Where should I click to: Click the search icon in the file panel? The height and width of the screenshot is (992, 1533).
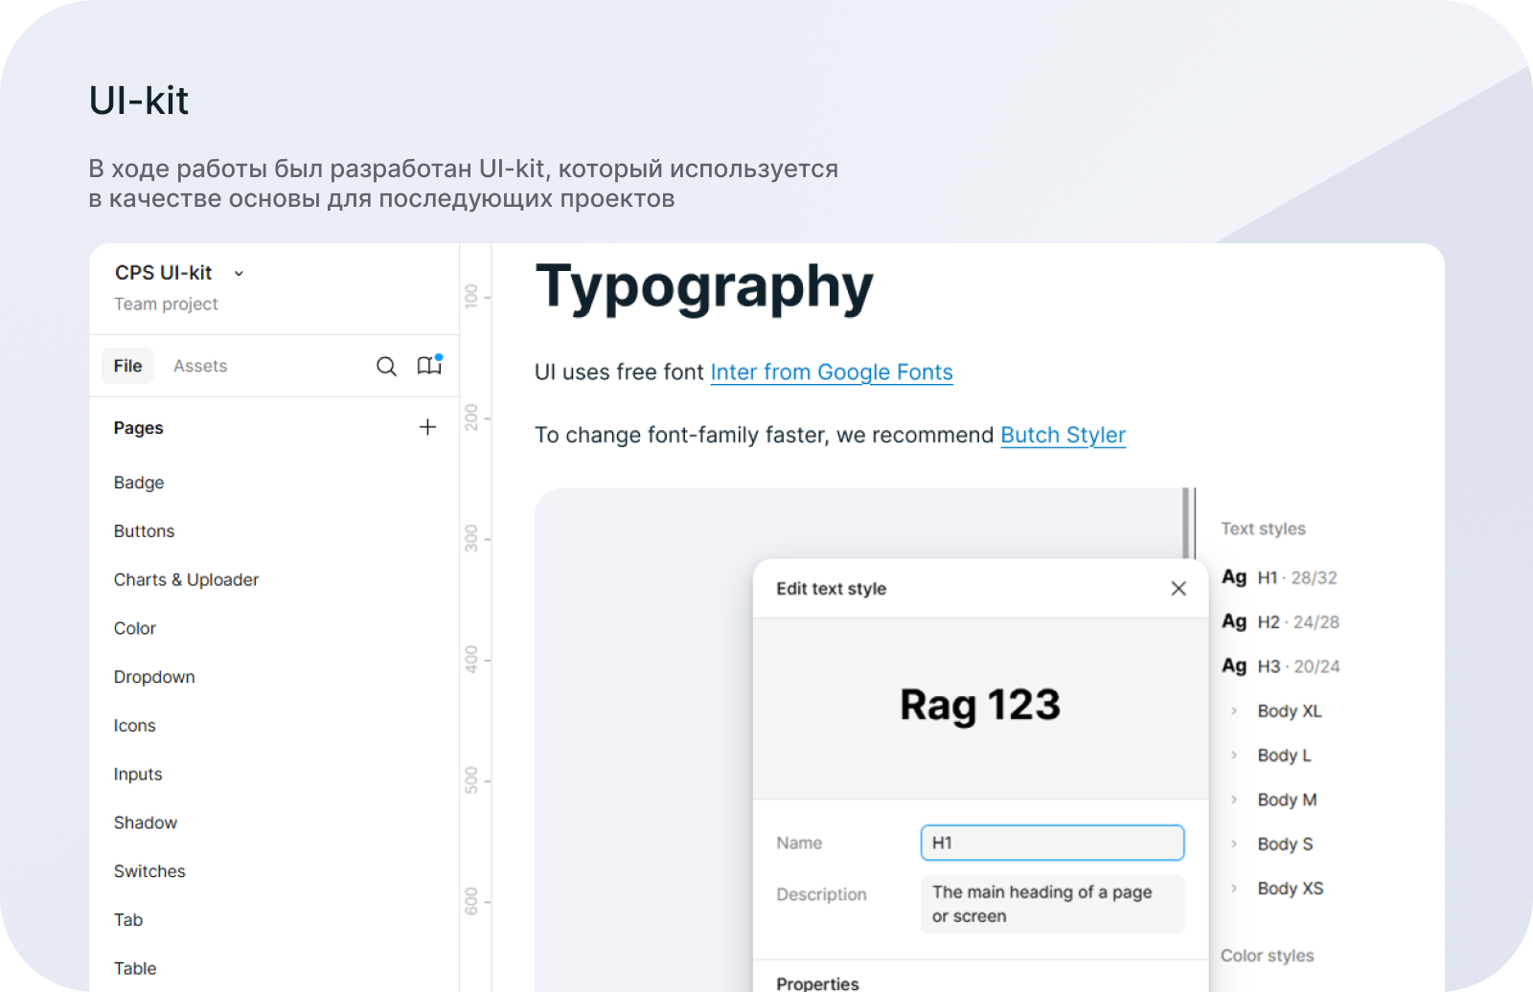click(386, 366)
